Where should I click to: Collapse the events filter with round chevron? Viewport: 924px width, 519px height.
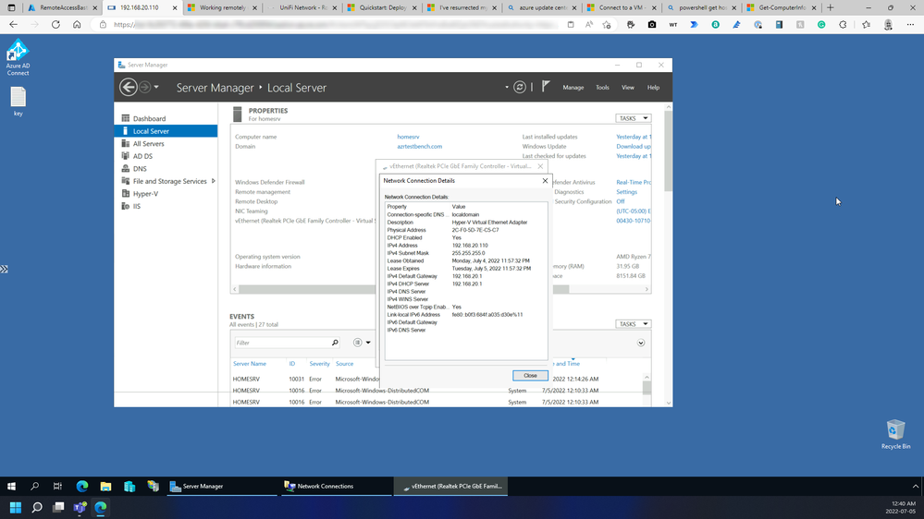[x=641, y=343]
